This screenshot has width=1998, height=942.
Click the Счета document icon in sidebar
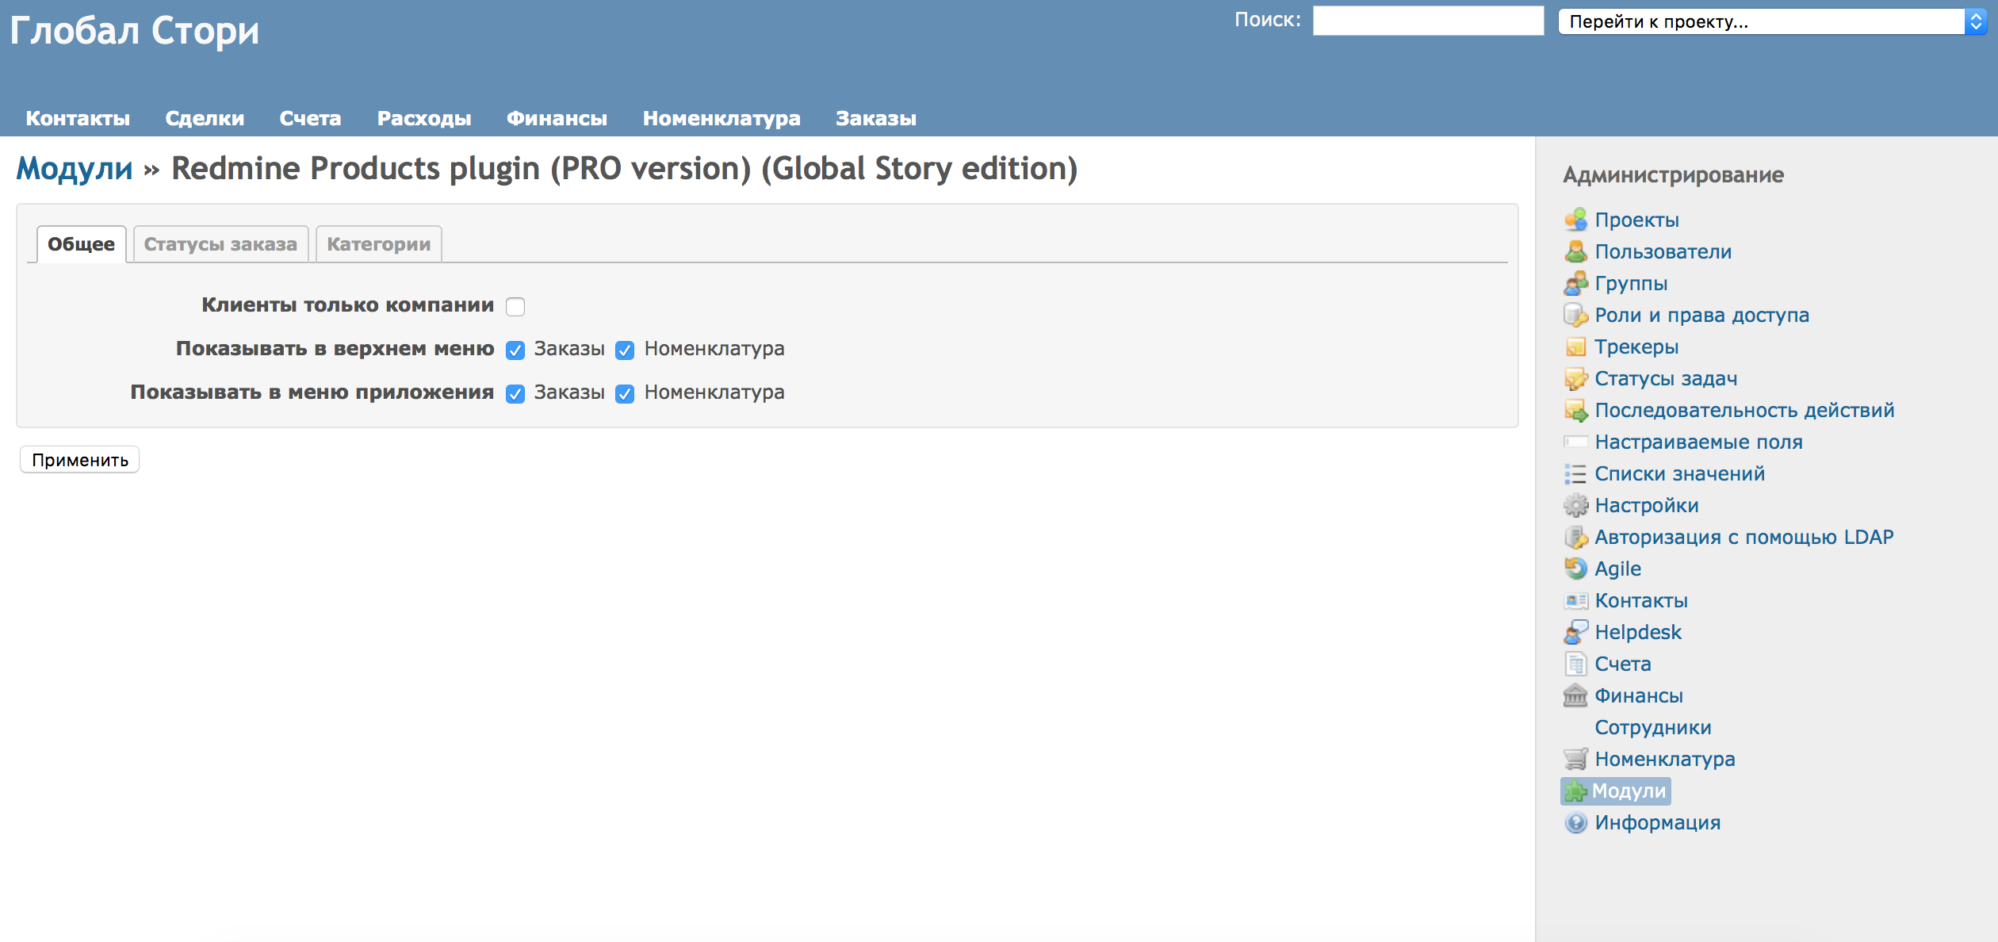(1575, 664)
